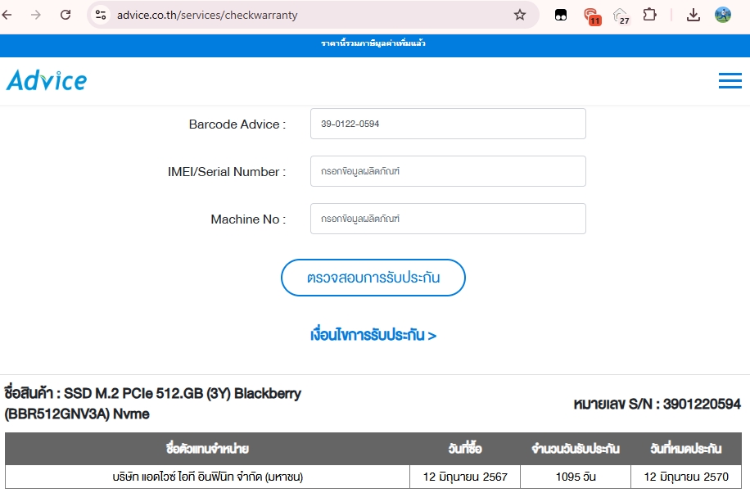Click the Barcode Advice label
The image size is (750, 502).
[237, 124]
